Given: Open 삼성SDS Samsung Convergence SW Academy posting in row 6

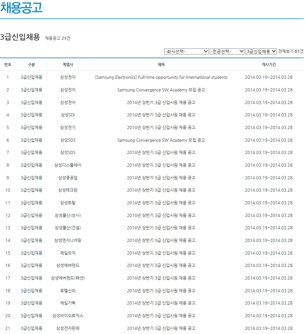Looking at the screenshot, I should pos(161,140).
